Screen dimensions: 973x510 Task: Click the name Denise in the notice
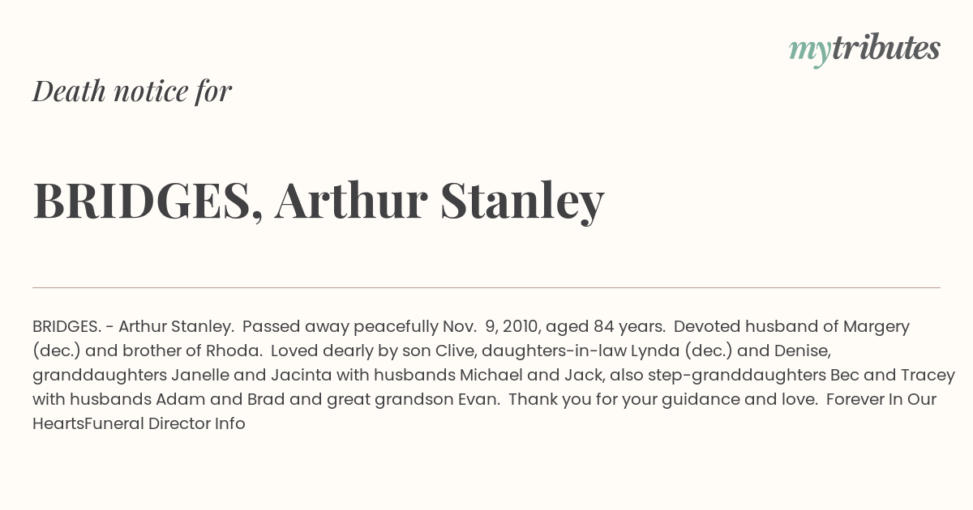point(800,351)
